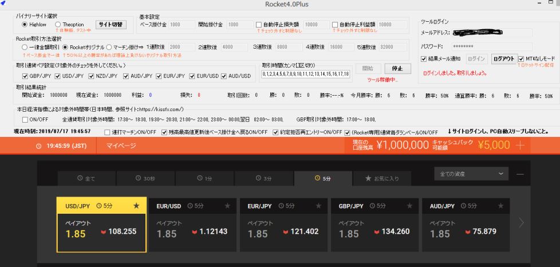
Task: Toggle favorite star on AUD/JPY card
Action: [x=500, y=206]
